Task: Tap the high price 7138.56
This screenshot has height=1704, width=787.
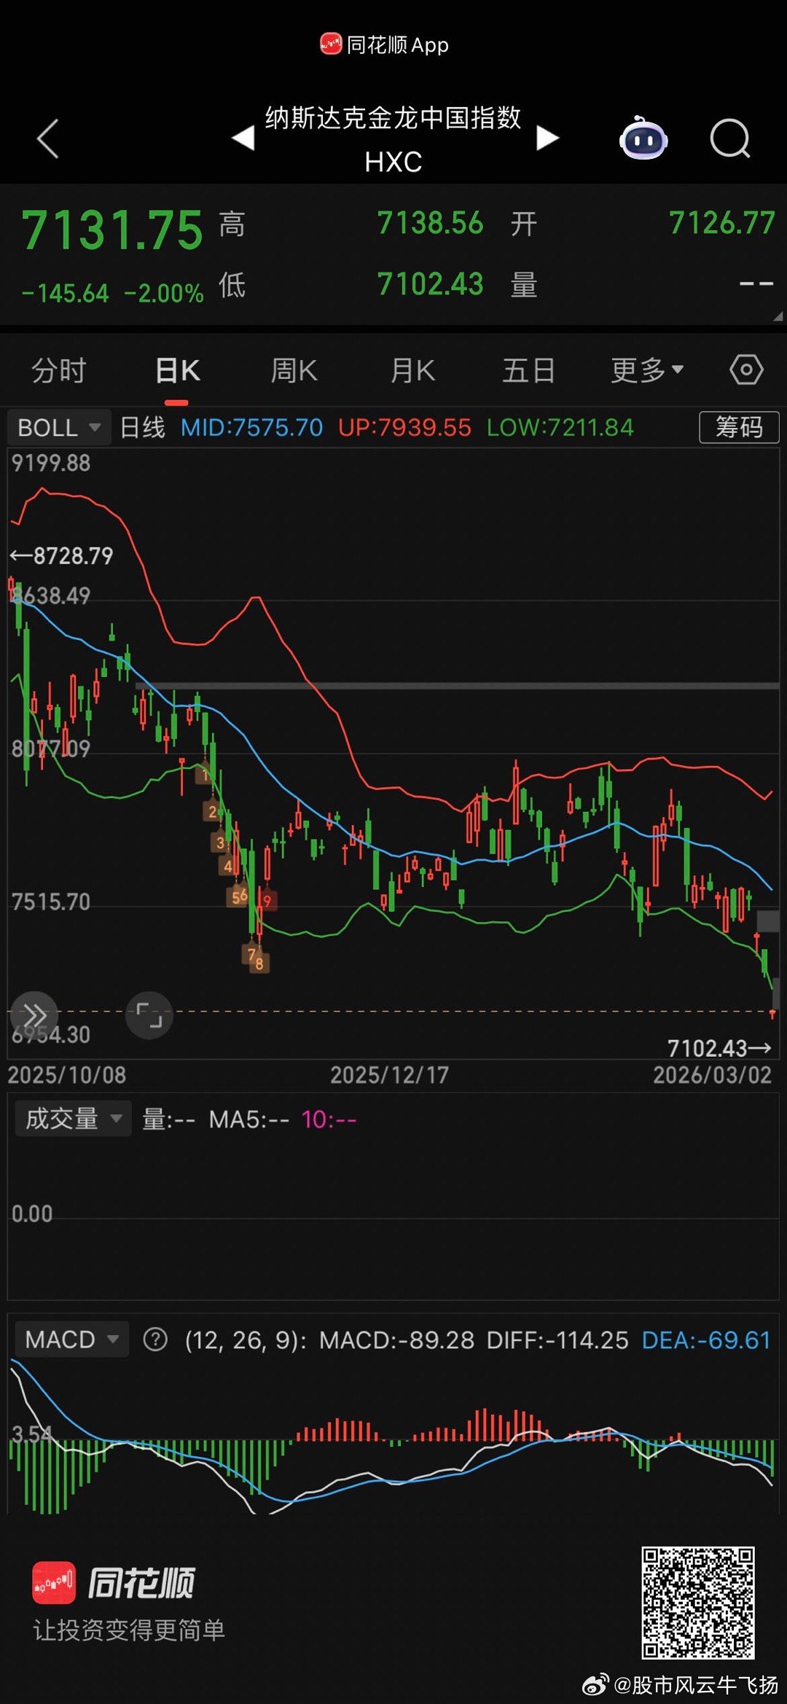Action: click(x=430, y=223)
